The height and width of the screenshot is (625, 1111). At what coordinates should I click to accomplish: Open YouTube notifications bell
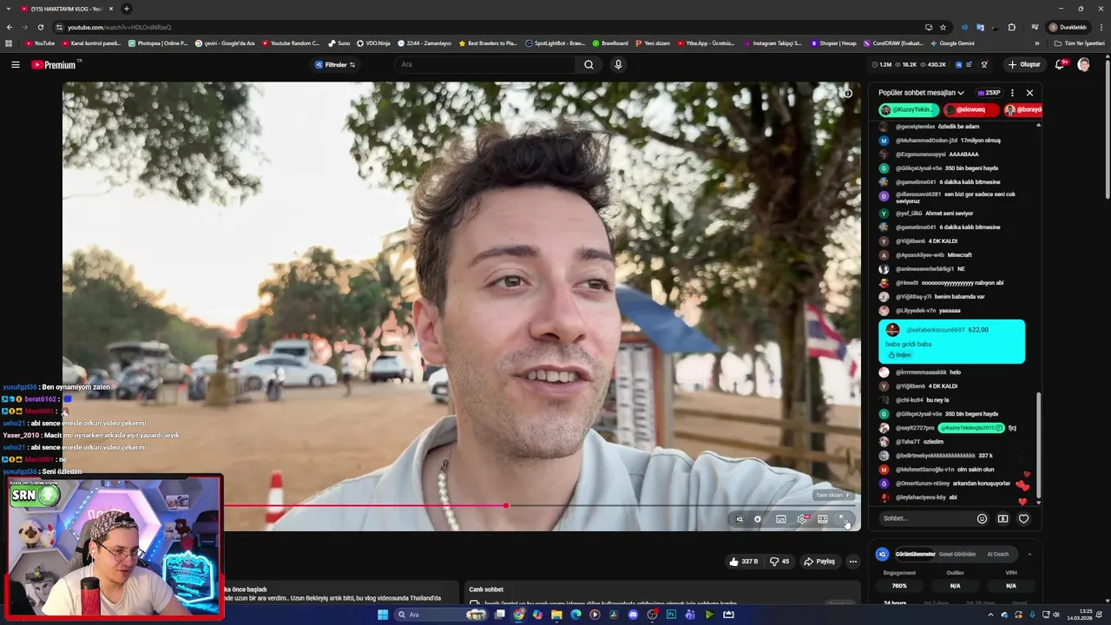[1061, 64]
